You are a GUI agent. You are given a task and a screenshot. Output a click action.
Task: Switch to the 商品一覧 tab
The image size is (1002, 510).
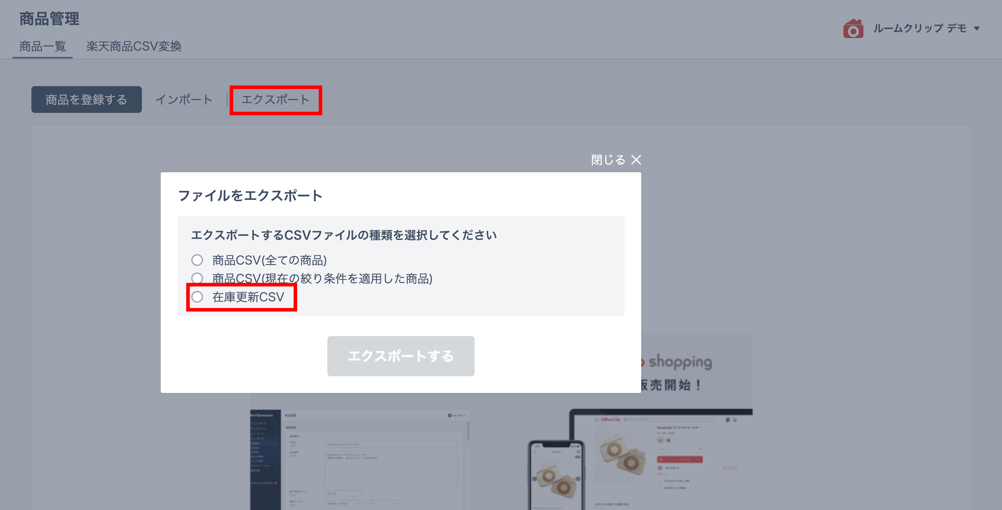coord(43,46)
